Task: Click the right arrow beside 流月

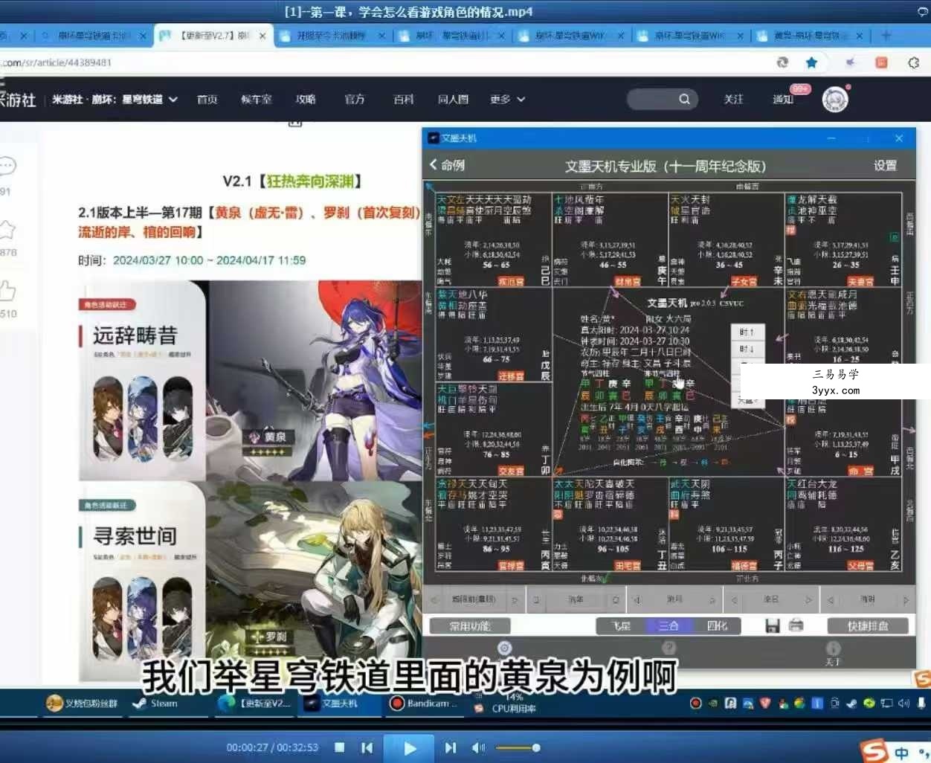Action: pos(712,599)
